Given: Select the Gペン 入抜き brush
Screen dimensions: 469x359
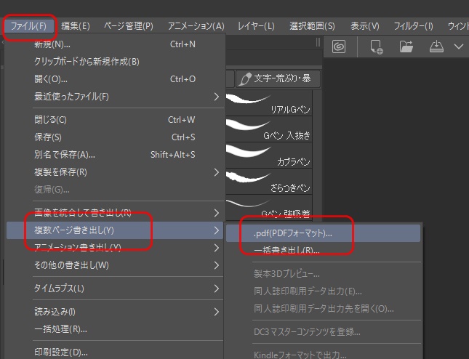Looking at the screenshot, I should (269, 129).
